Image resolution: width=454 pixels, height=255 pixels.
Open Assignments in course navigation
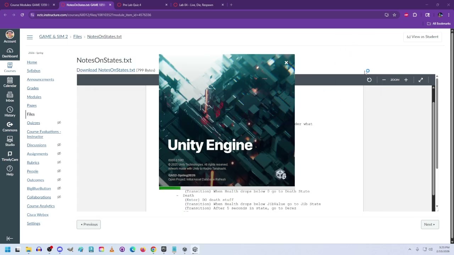37,154
